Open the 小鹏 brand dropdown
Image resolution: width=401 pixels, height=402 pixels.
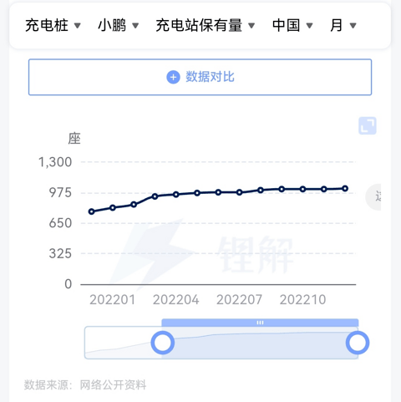pyautogui.click(x=119, y=26)
